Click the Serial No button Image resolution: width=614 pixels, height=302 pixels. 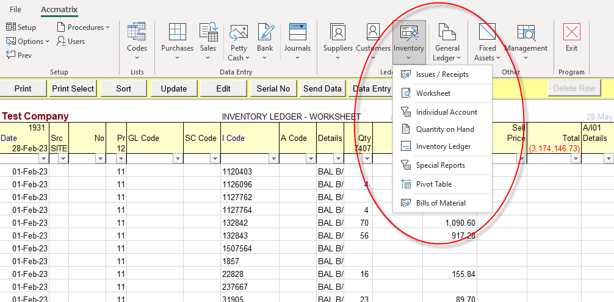tap(273, 88)
